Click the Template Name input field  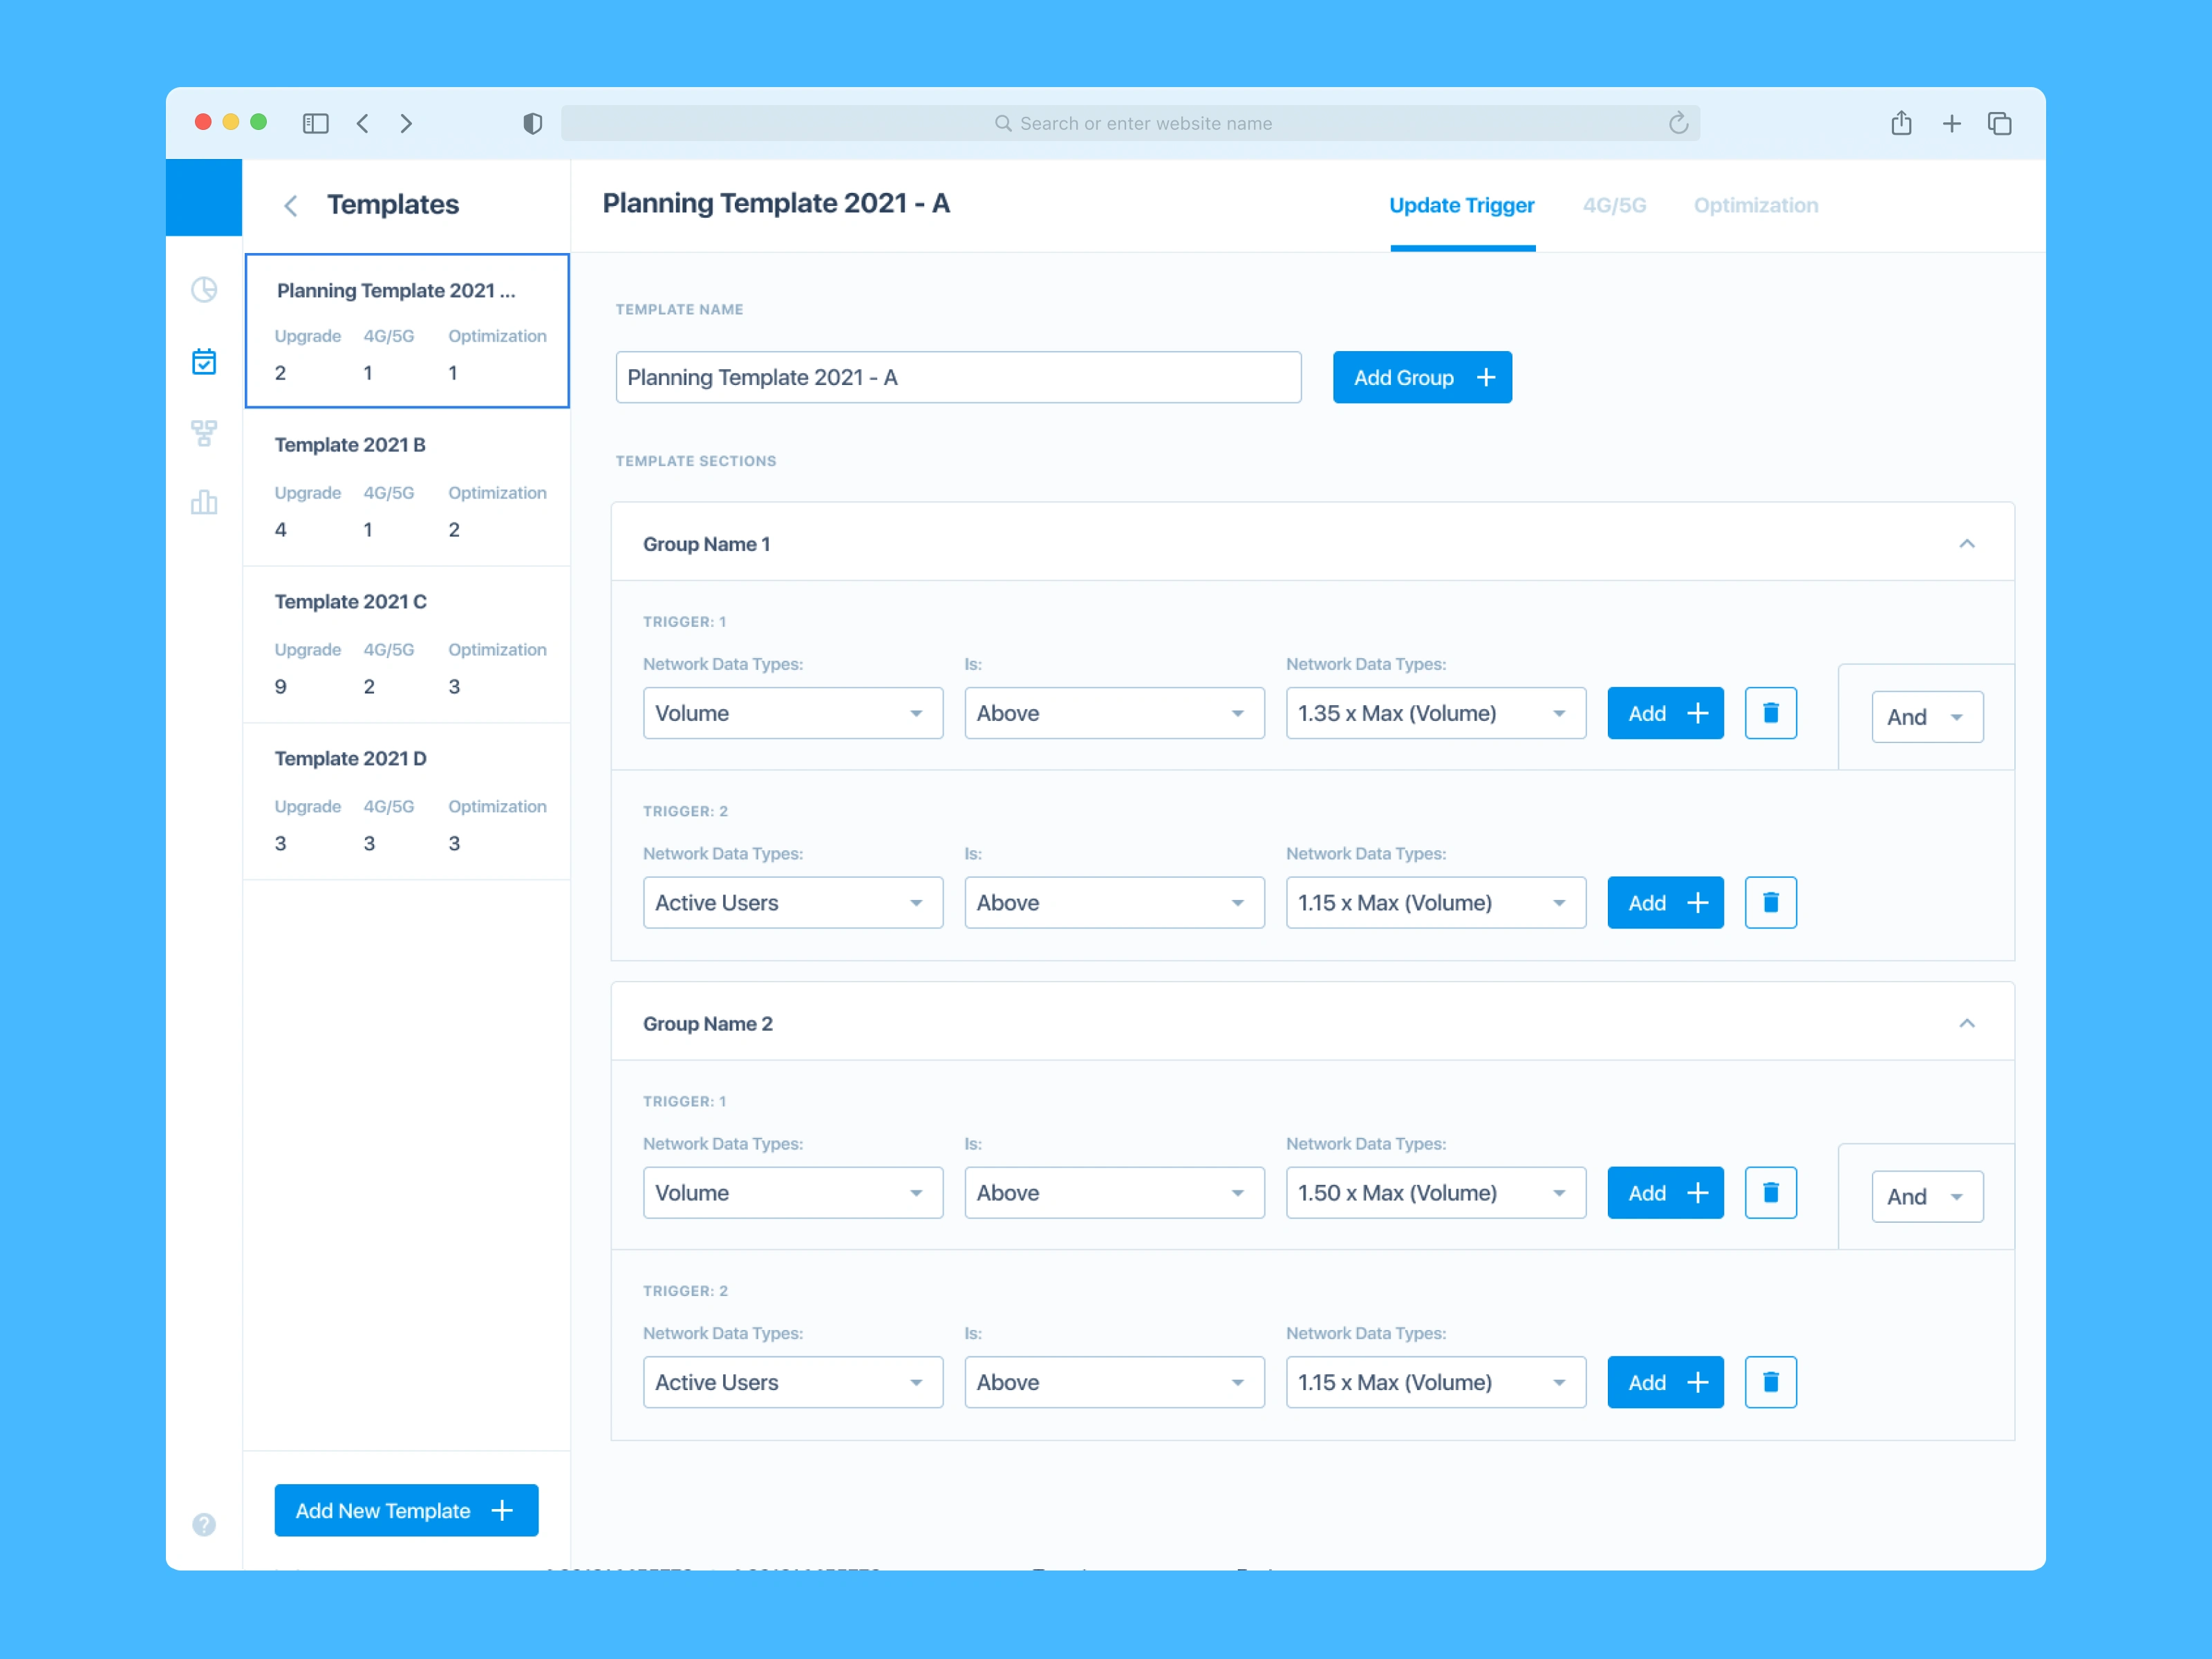[957, 377]
